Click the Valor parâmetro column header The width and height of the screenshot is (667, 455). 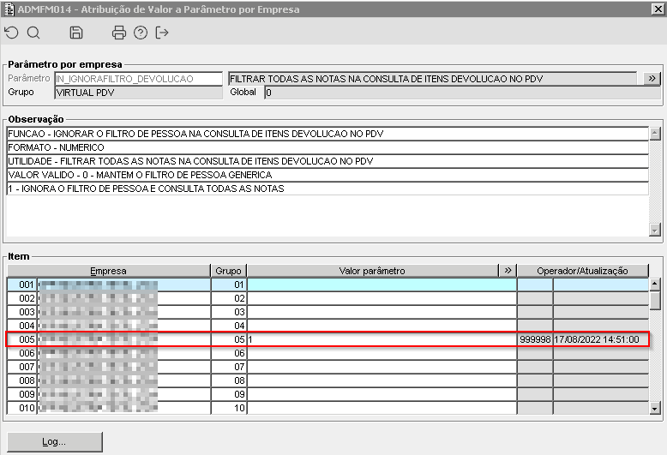click(372, 271)
